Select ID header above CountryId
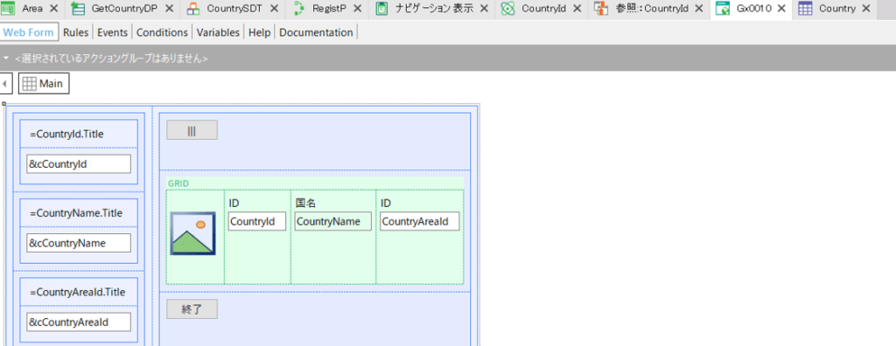 (234, 204)
